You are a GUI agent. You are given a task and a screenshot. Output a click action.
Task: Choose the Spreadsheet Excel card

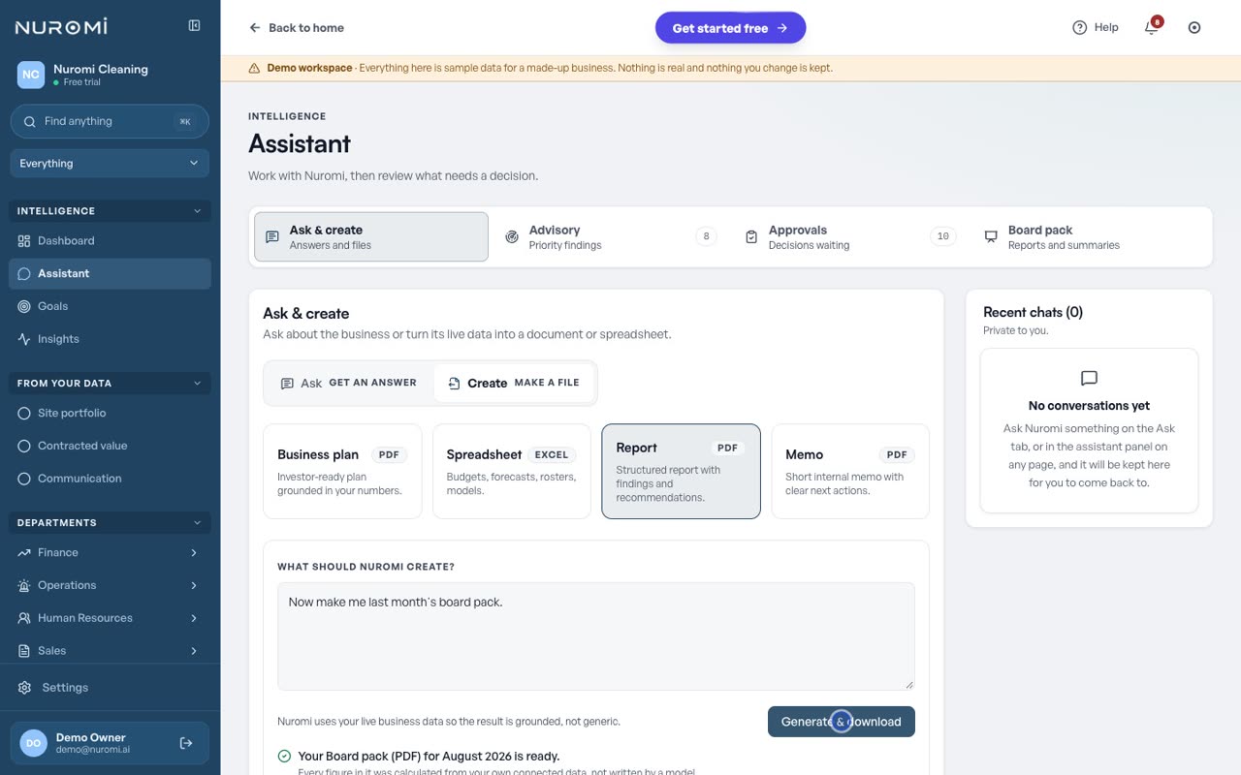(x=512, y=471)
